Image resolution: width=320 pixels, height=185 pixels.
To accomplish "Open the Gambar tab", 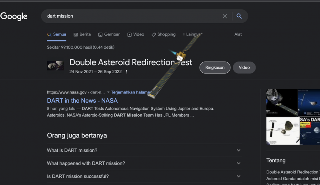I will 109,34.
